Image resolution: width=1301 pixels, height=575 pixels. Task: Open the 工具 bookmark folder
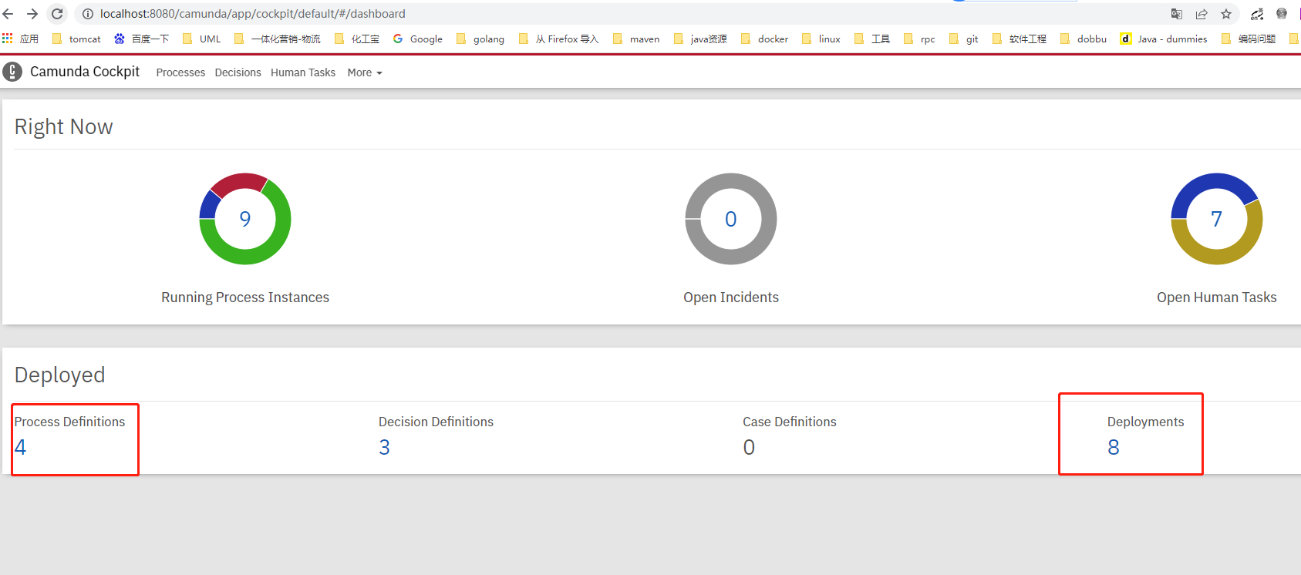(871, 39)
